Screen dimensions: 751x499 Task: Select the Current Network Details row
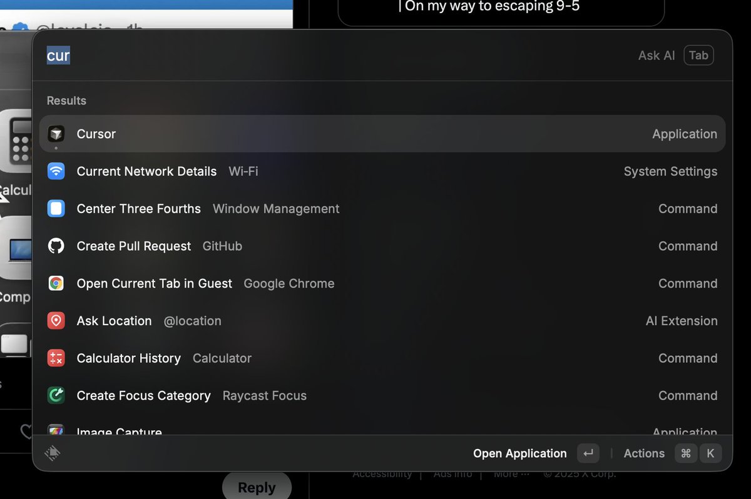(382, 171)
